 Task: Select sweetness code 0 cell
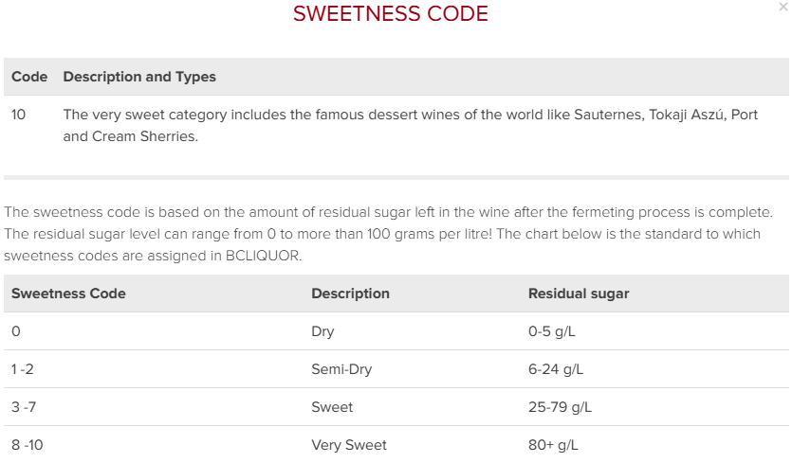(16, 331)
